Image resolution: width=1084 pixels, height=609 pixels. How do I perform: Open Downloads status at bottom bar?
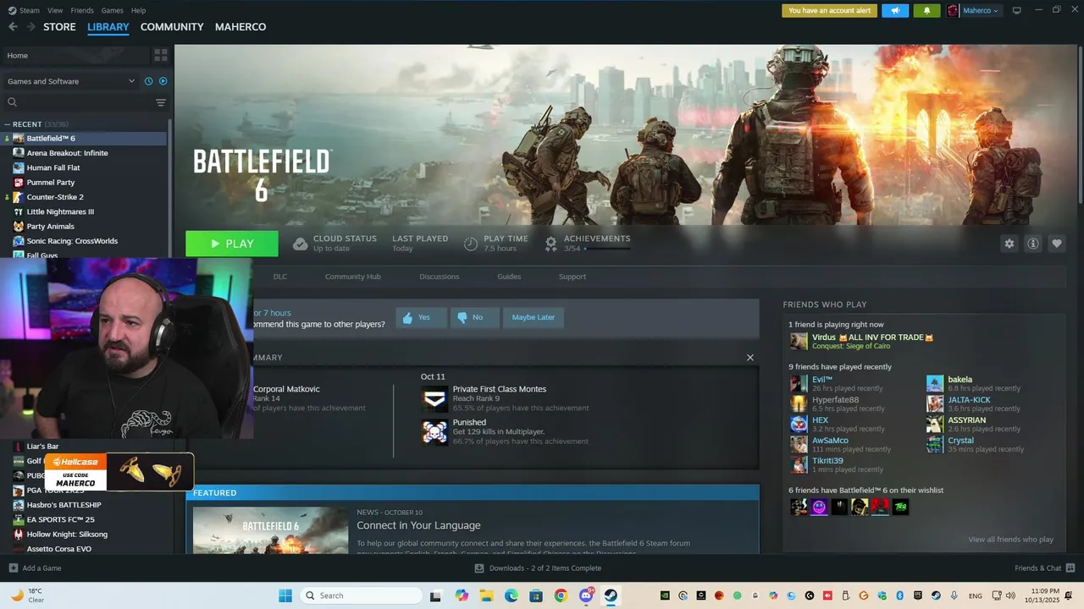coord(538,568)
